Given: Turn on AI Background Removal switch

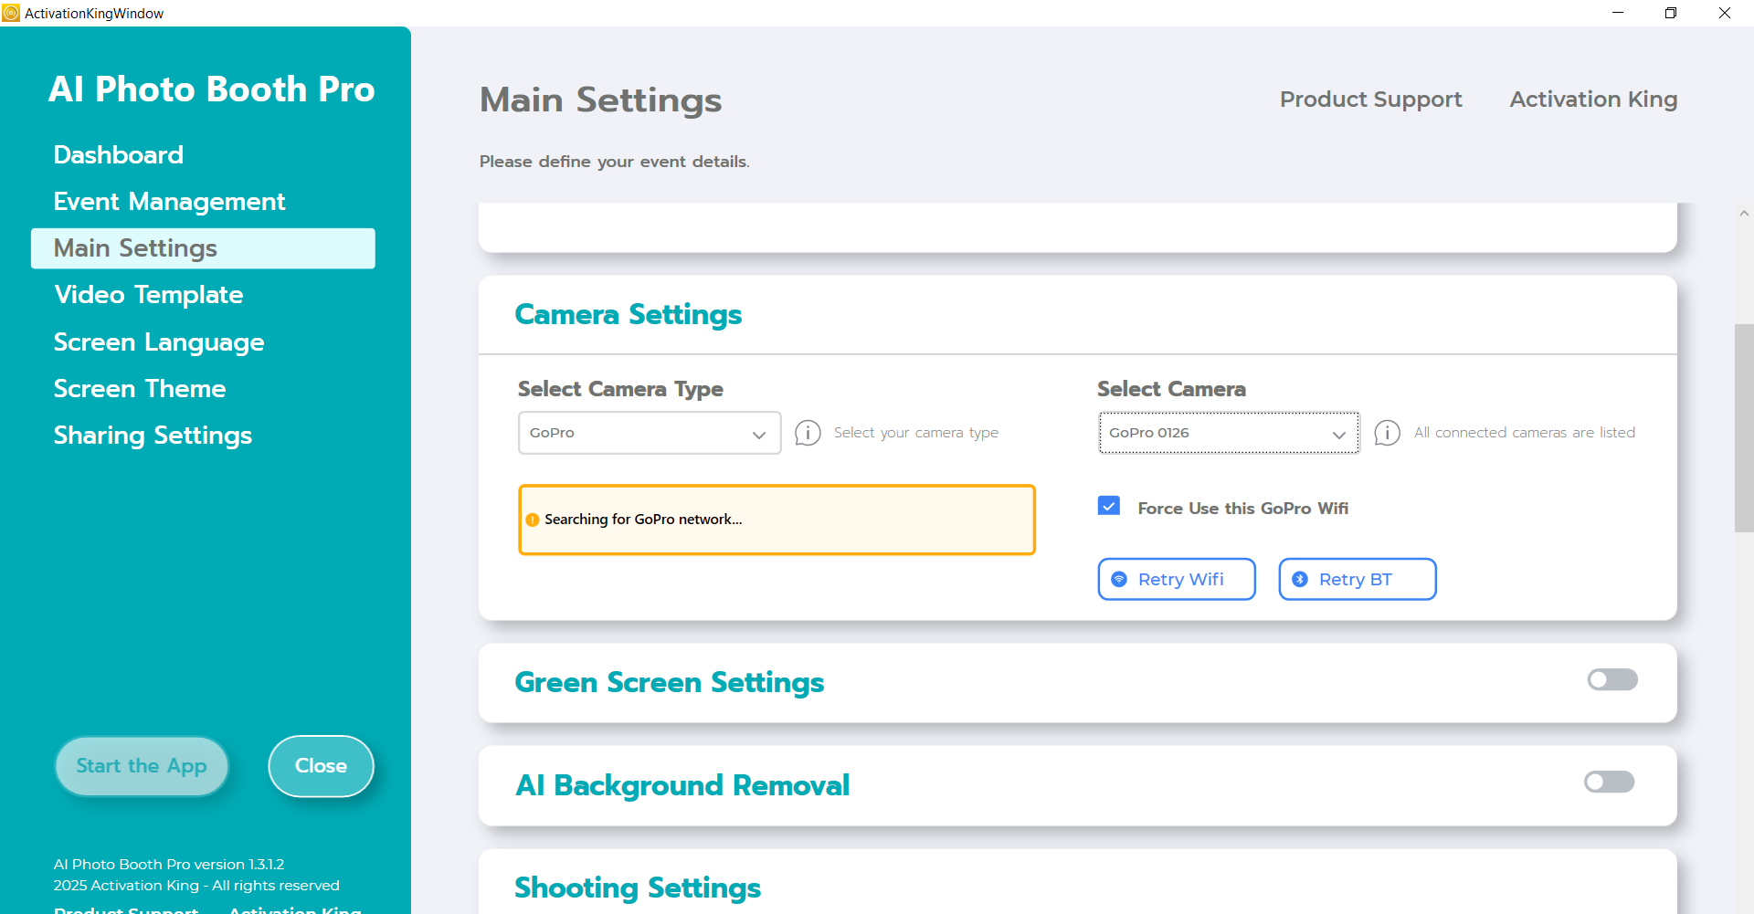Looking at the screenshot, I should (x=1610, y=783).
